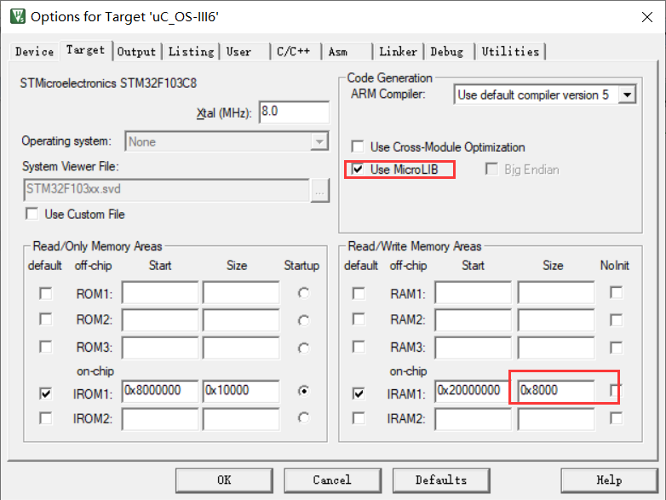This screenshot has height=500, width=666.
Task: Go to the Listing tab
Action: tap(191, 52)
